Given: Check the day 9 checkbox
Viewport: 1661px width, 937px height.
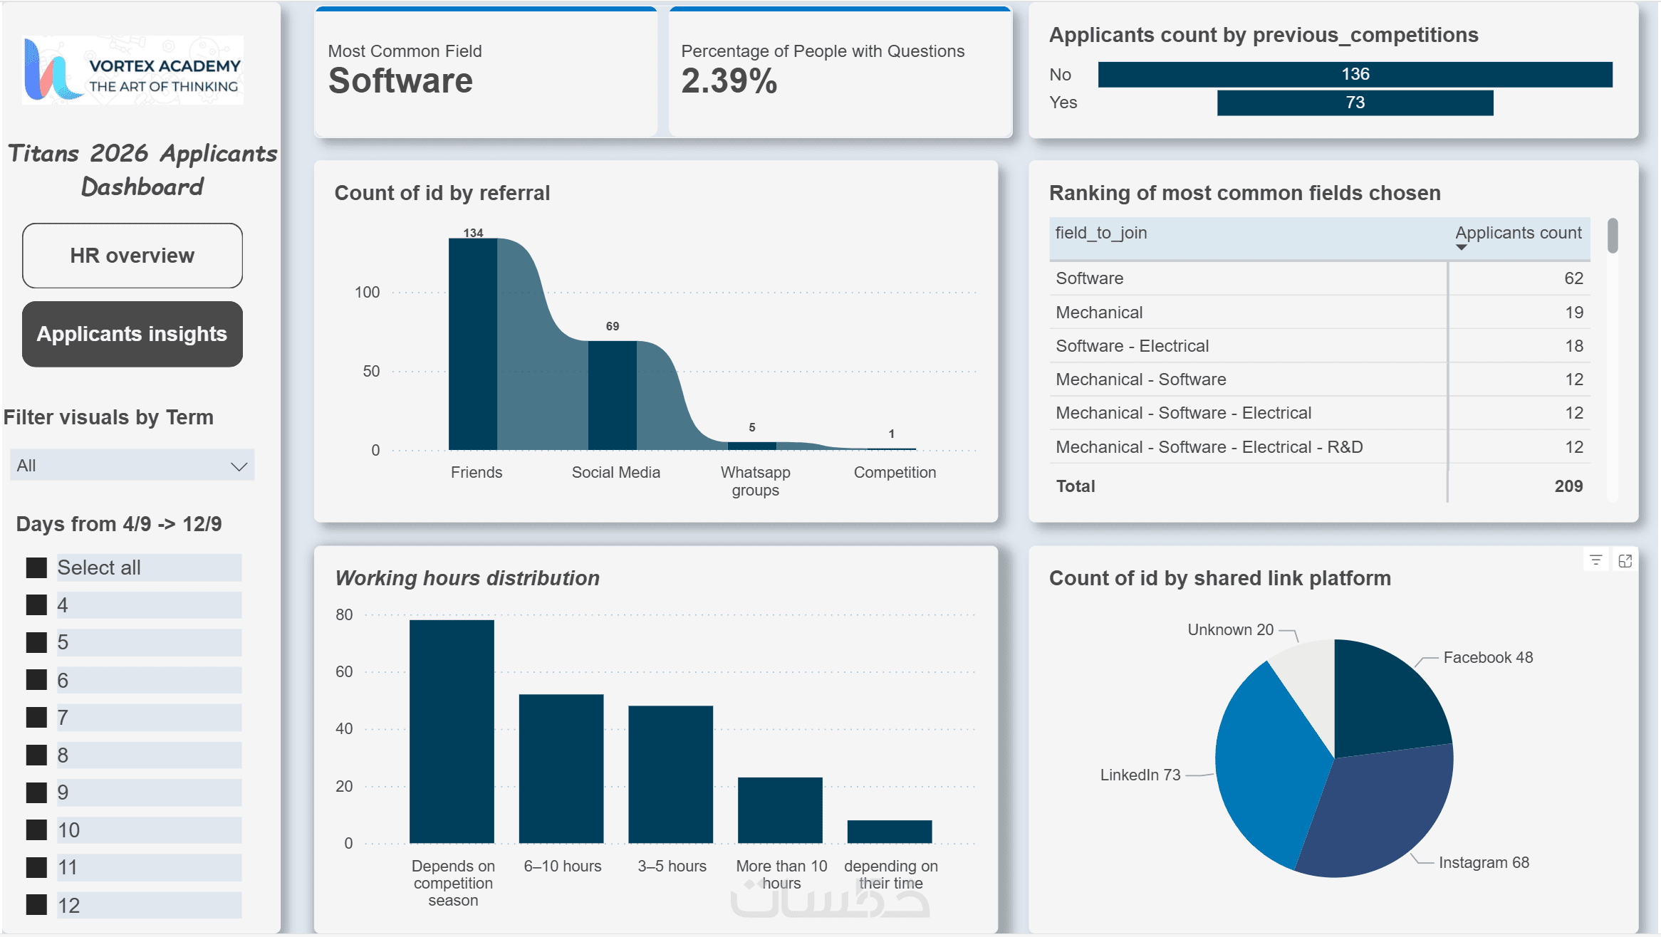Looking at the screenshot, I should [36, 792].
